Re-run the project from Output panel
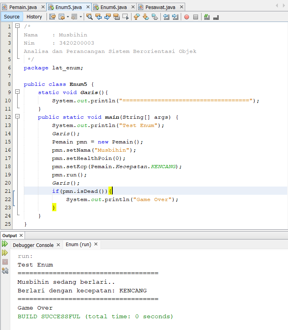The height and width of the screenshot is (330, 288). pos(5,244)
